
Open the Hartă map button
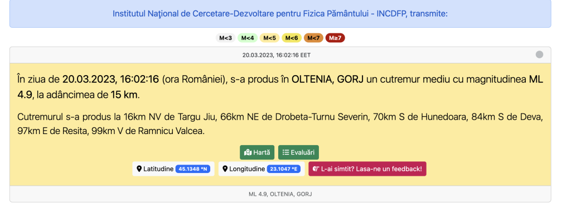[x=257, y=152]
